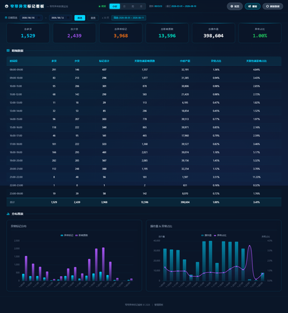Click the footer copyright text
The height and width of the screenshot is (313, 288).
[x=137, y=305]
